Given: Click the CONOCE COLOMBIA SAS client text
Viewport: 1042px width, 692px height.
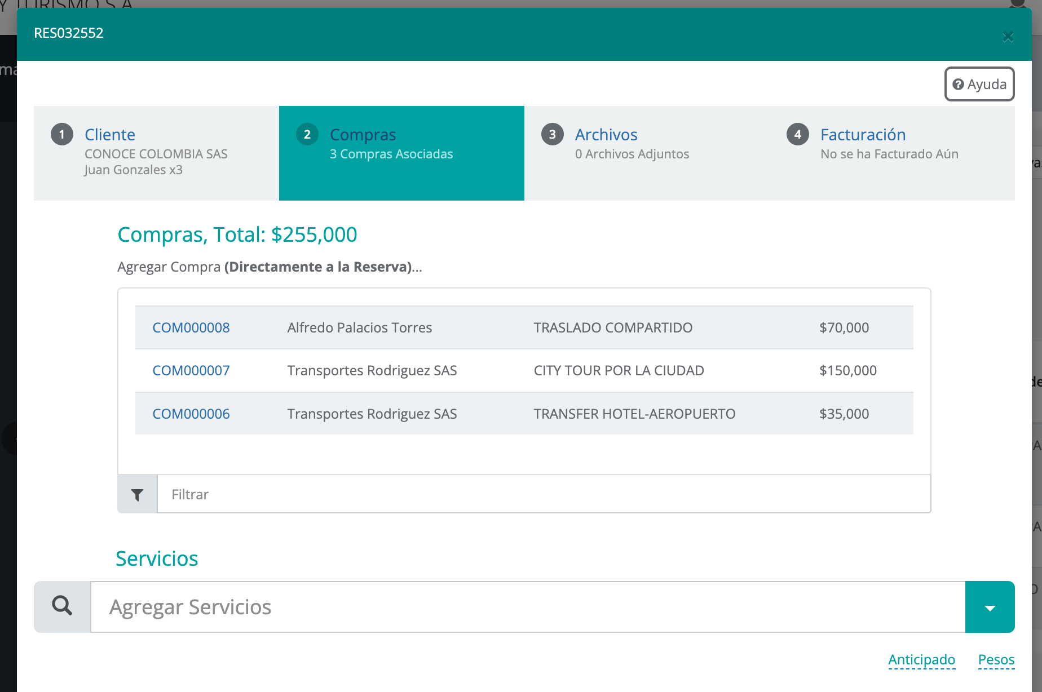Looking at the screenshot, I should [156, 154].
